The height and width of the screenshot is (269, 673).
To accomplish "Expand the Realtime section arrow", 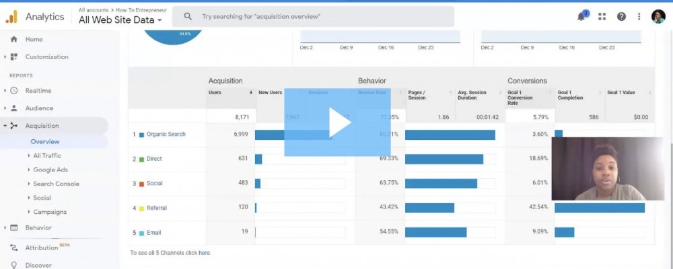I will (5, 91).
